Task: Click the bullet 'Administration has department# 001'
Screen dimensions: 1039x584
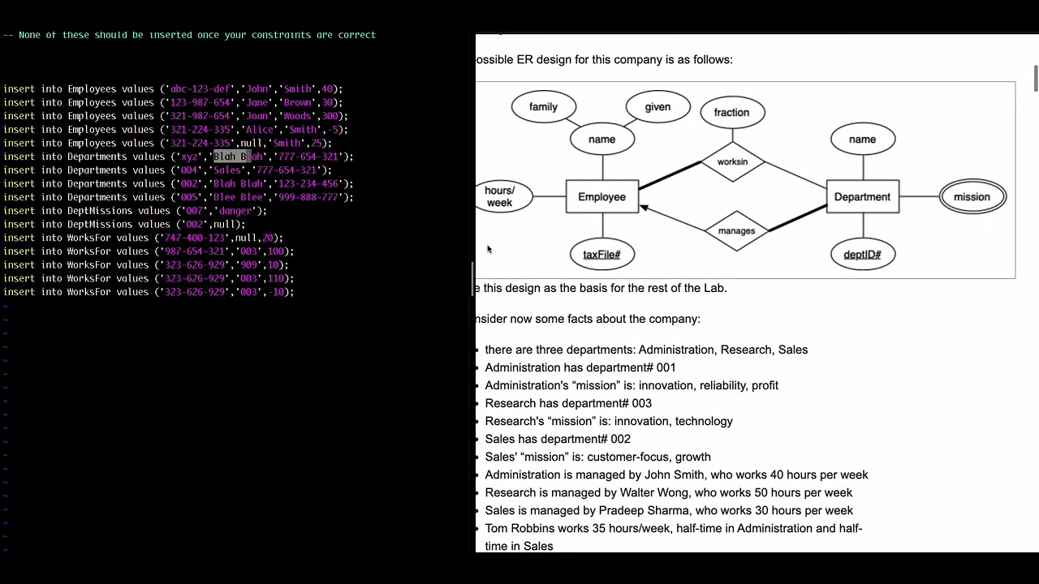Action: pyautogui.click(x=580, y=367)
